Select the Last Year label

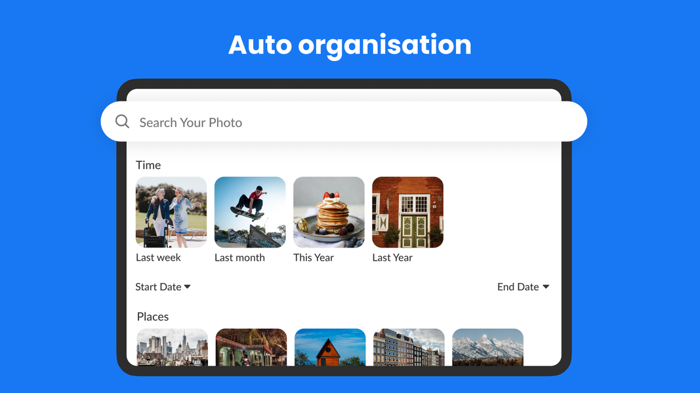392,257
